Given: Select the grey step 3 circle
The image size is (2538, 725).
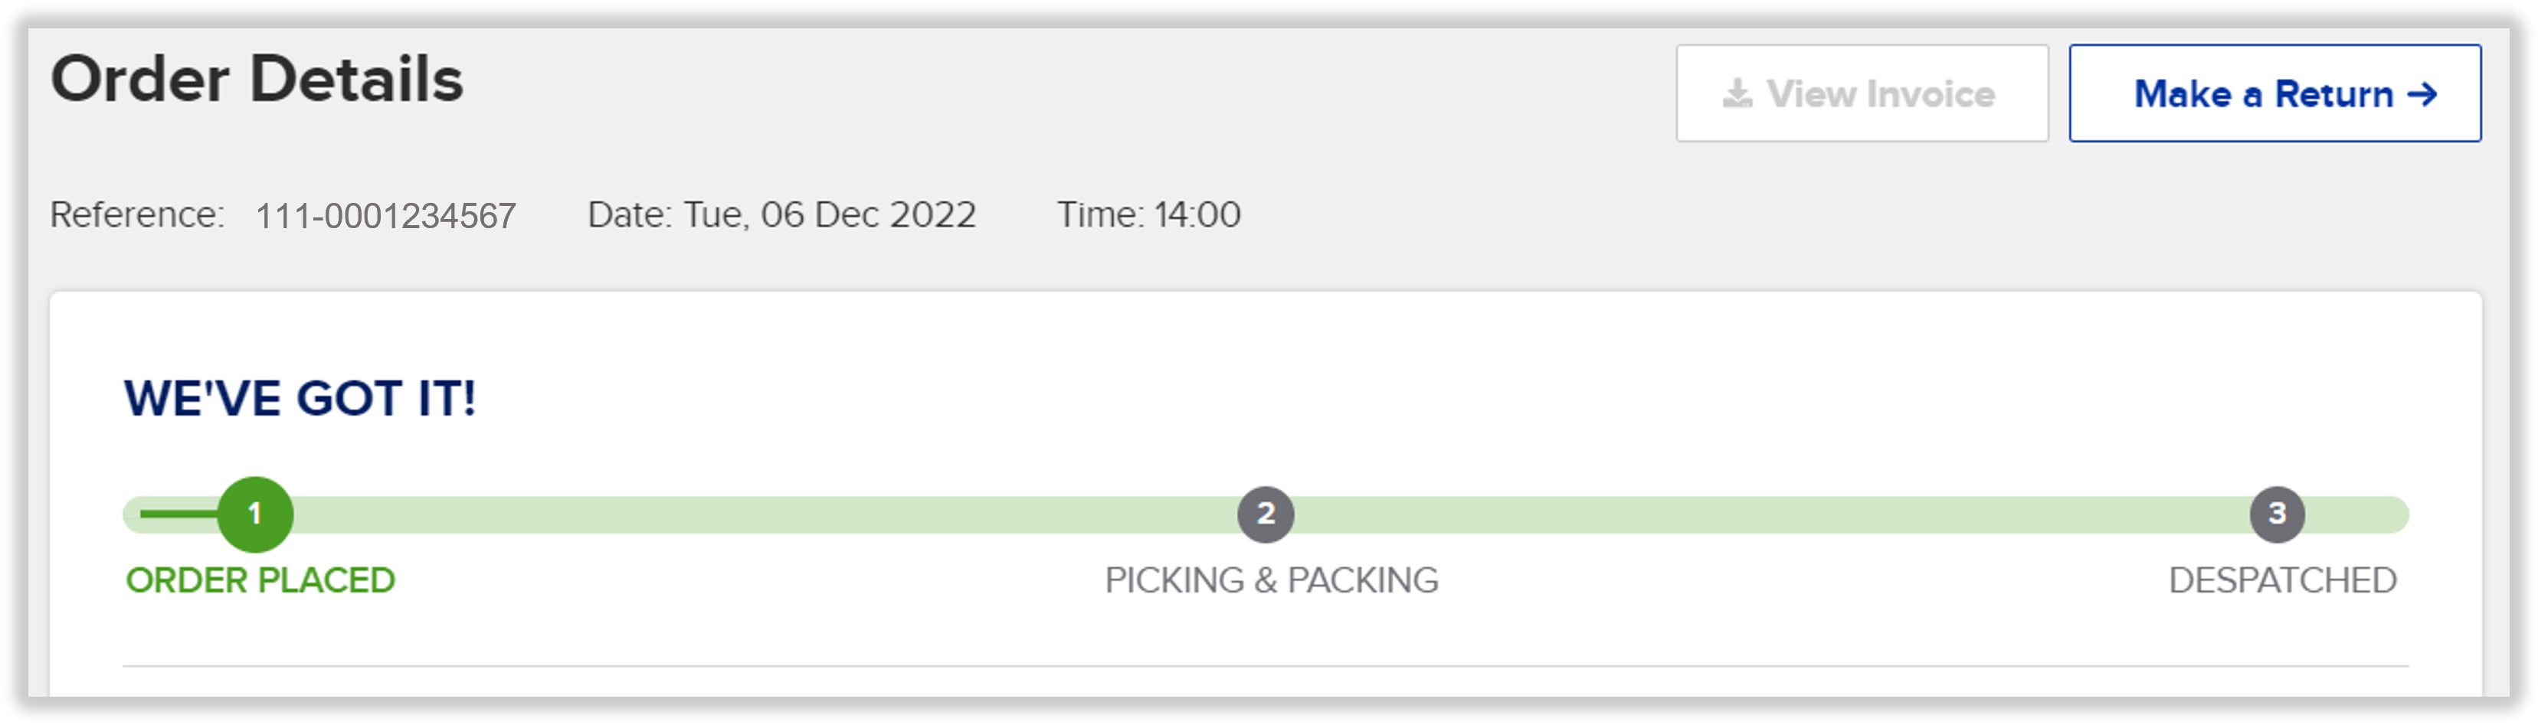Looking at the screenshot, I should 2276,514.
